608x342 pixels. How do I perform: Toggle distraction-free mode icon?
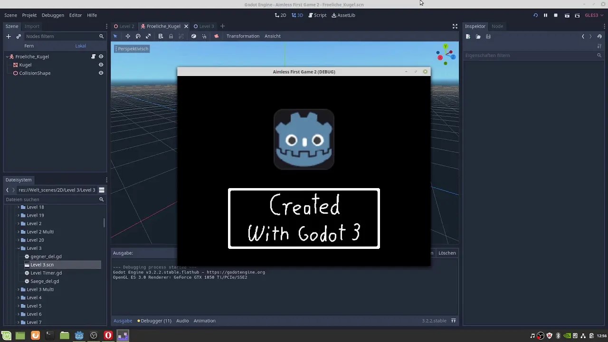click(x=455, y=26)
